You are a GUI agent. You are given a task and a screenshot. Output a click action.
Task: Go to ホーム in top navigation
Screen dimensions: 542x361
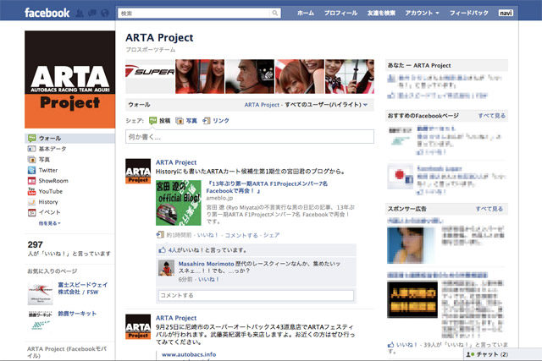306,14
